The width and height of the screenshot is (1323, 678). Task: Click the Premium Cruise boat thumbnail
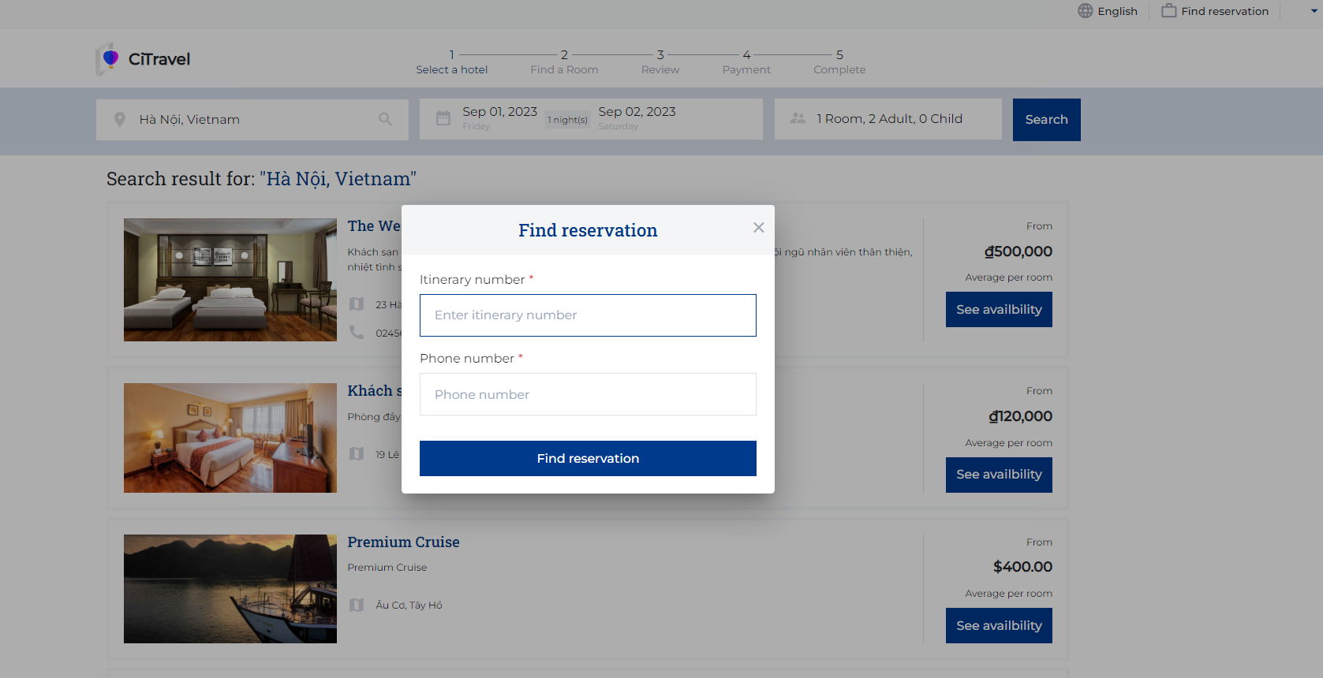[x=230, y=589]
